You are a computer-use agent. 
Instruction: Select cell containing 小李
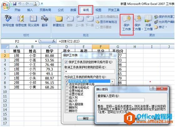[33, 56]
